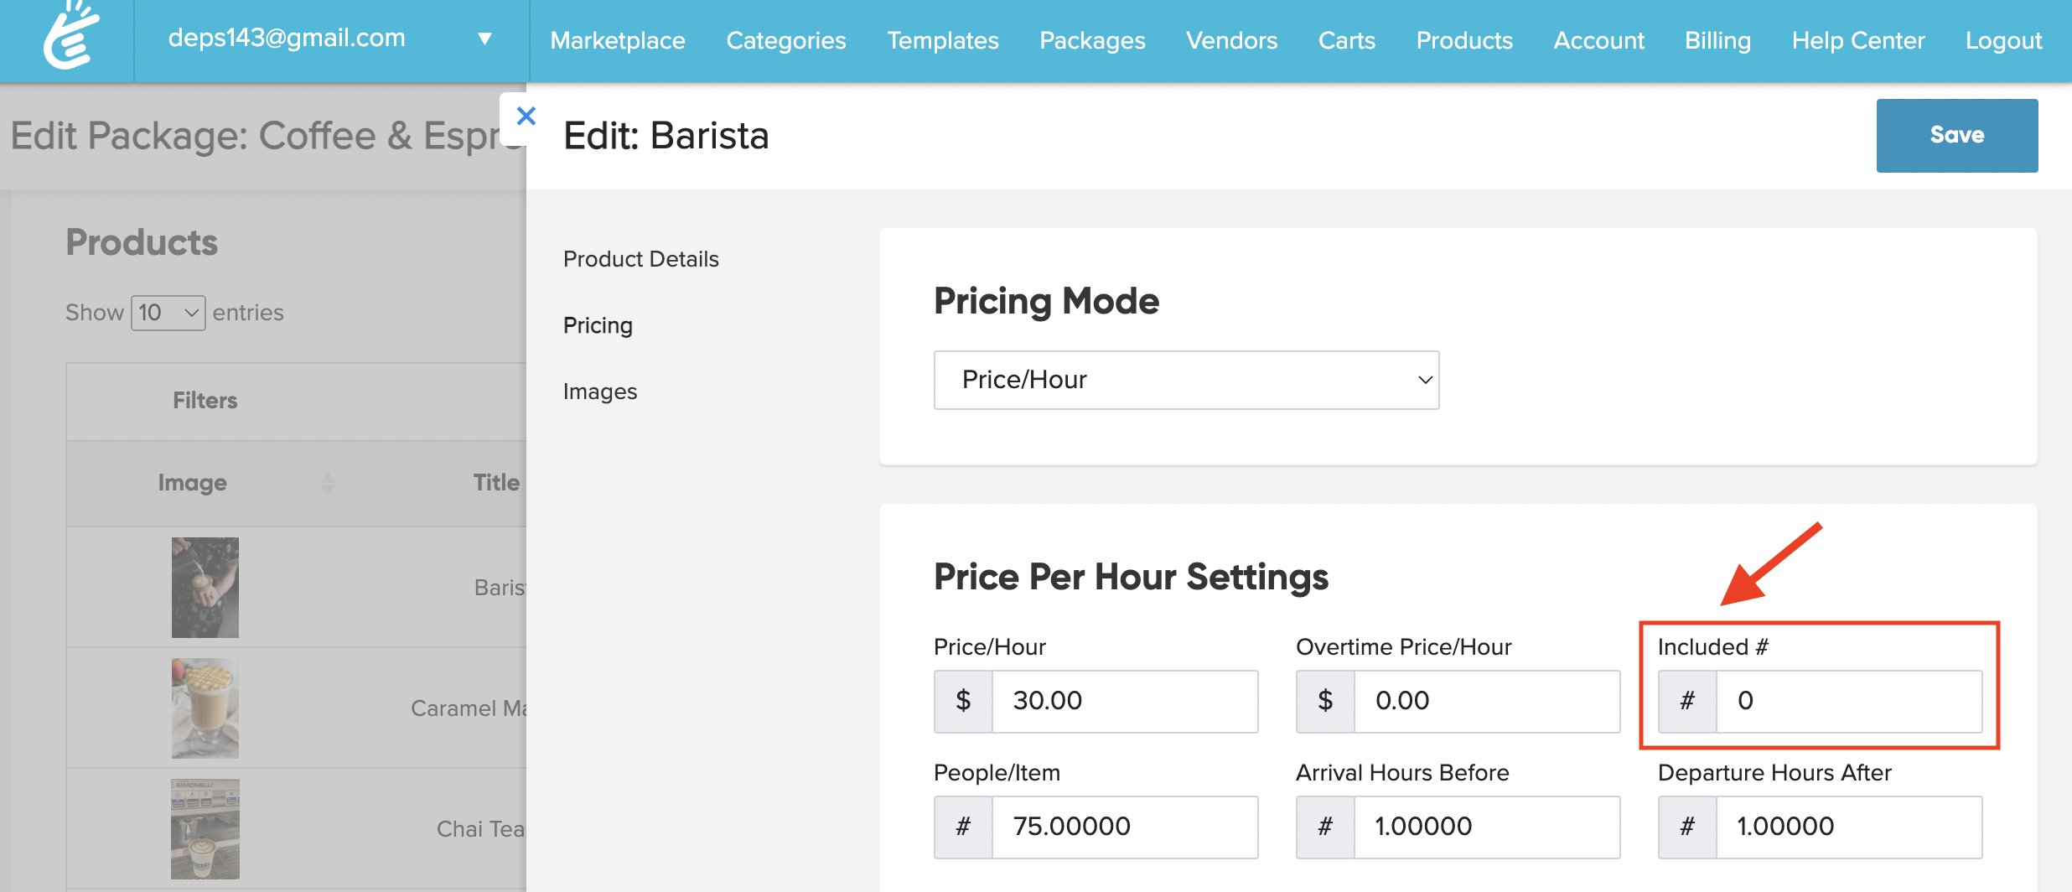
Task: Go to the Marketplace menu
Action: point(618,40)
